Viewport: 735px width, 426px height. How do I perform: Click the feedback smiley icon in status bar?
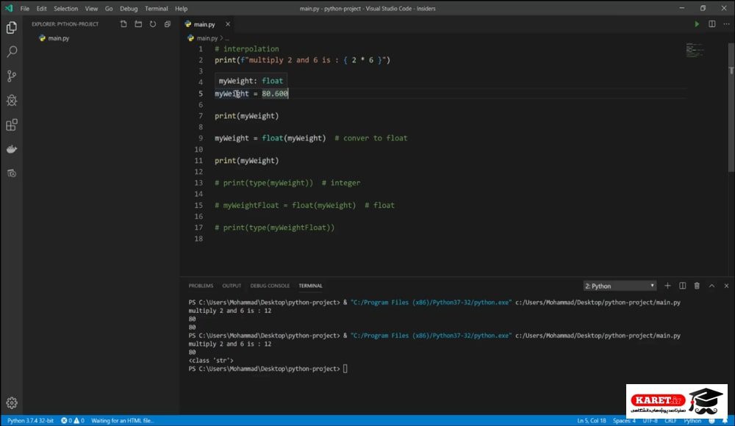(x=711, y=420)
